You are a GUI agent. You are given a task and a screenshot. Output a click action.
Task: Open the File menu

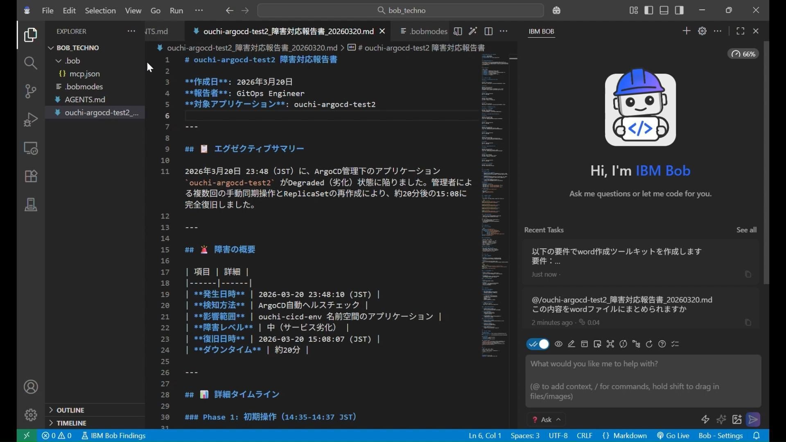(x=47, y=10)
